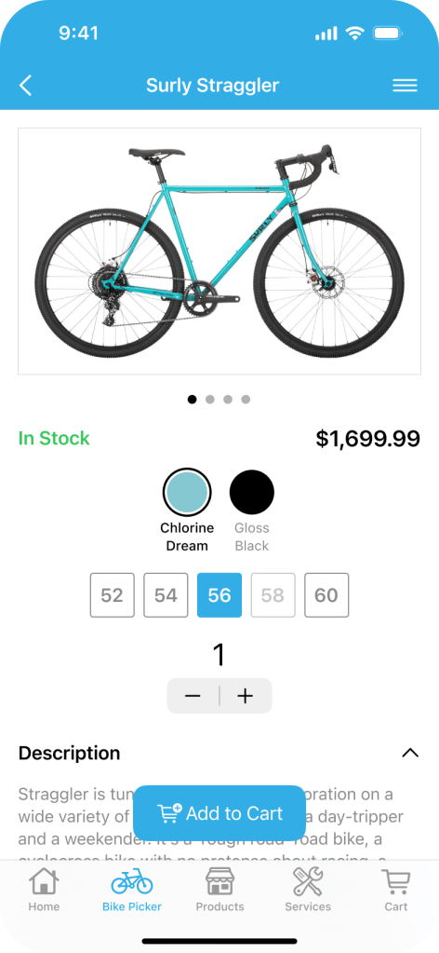The image size is (439, 953).
Task: Collapse the Description section chevron
Action: tap(410, 753)
